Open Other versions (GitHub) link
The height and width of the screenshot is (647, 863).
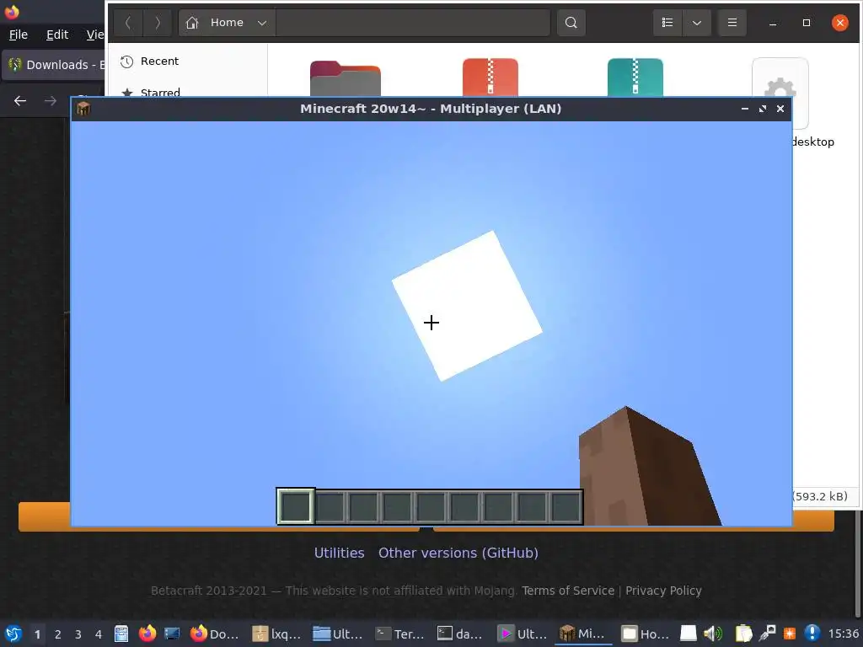click(x=458, y=553)
